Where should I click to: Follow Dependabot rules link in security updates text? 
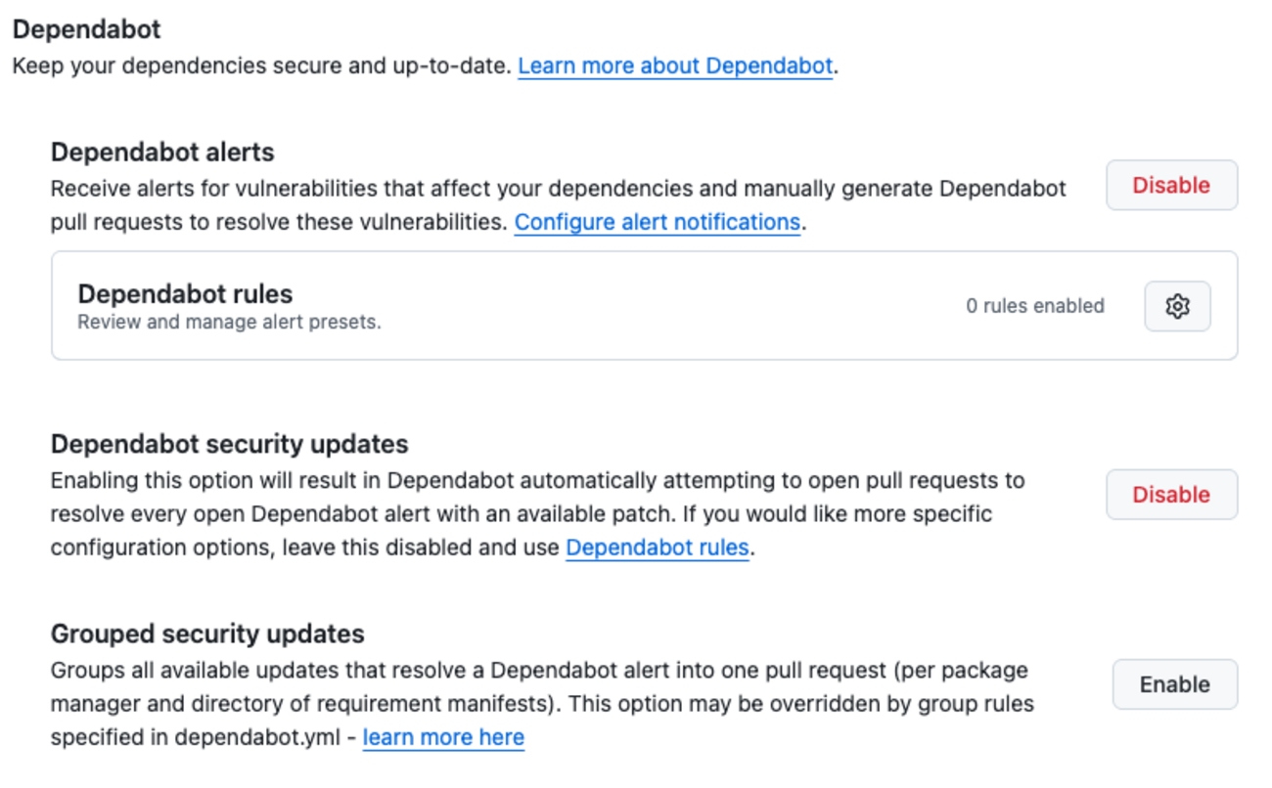pyautogui.click(x=658, y=547)
